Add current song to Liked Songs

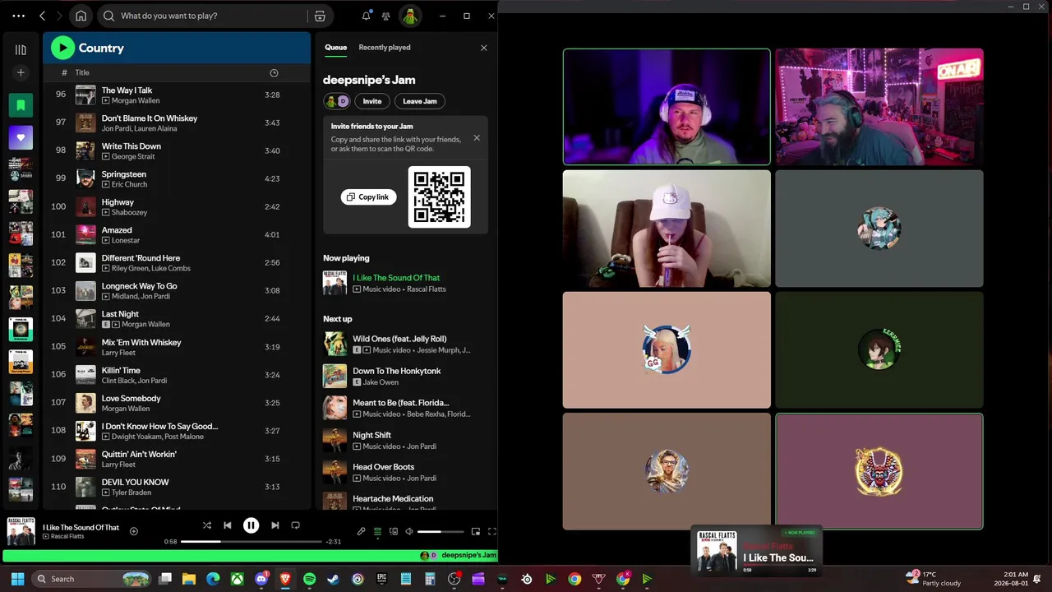pos(134,531)
